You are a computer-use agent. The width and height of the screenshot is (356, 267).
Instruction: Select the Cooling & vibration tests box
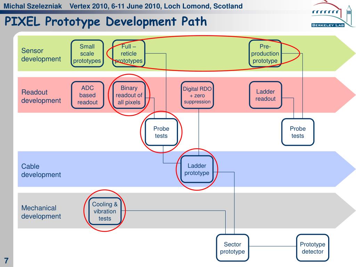[x=105, y=211]
